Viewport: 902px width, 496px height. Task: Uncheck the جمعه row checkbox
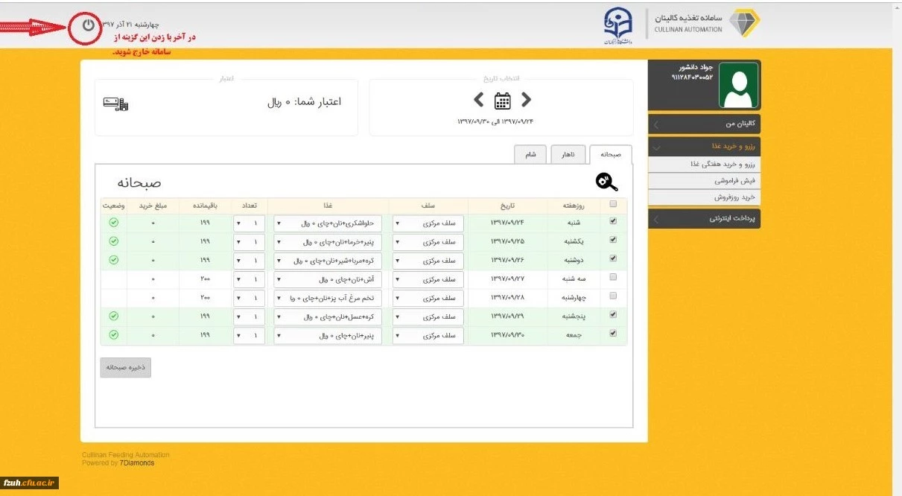[x=613, y=334]
